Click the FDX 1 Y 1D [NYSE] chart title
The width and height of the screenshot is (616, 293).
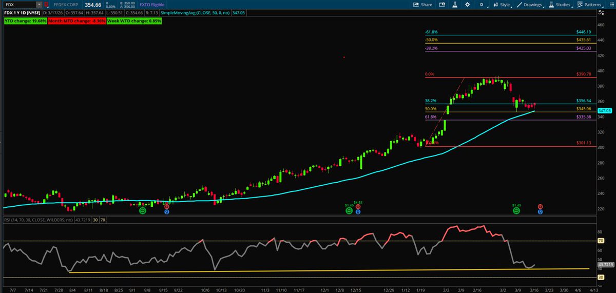point(22,13)
